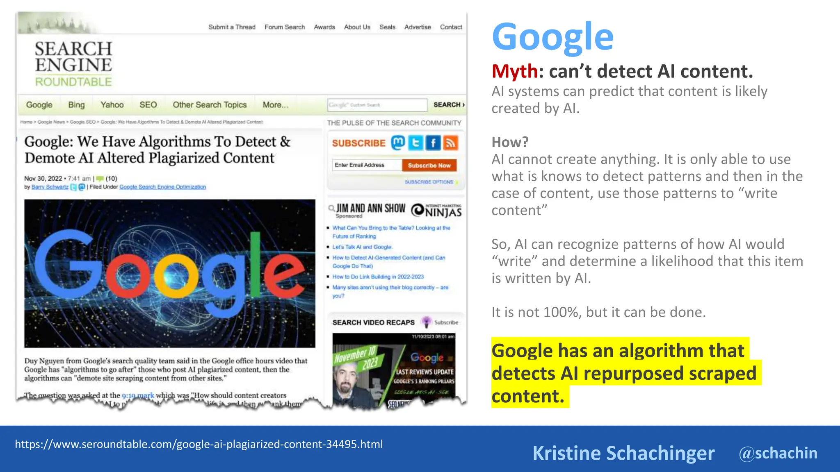Viewport: 840px width, 472px height.
Task: Click the RSS feed icon
Action: tap(450, 143)
